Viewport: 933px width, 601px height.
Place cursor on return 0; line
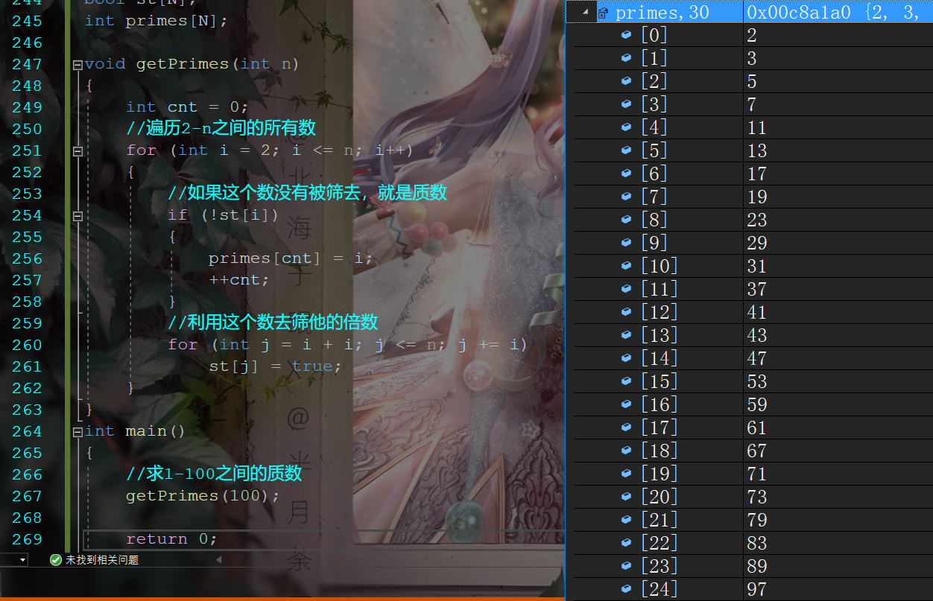click(171, 538)
